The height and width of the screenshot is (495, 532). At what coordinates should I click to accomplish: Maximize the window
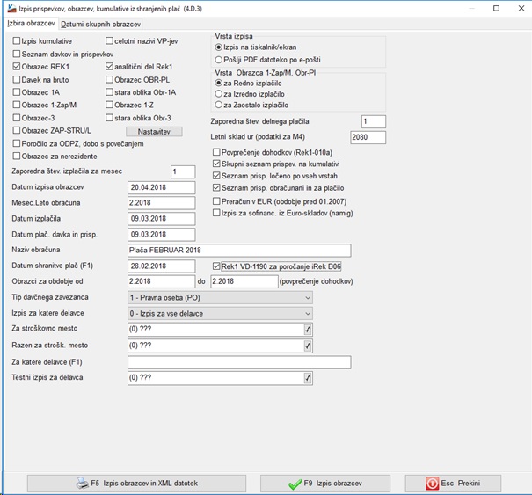tap(496, 8)
